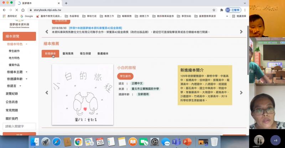The width and height of the screenshot is (285, 148).
Task: Click the page vertical scrollbar
Action: 248,50
